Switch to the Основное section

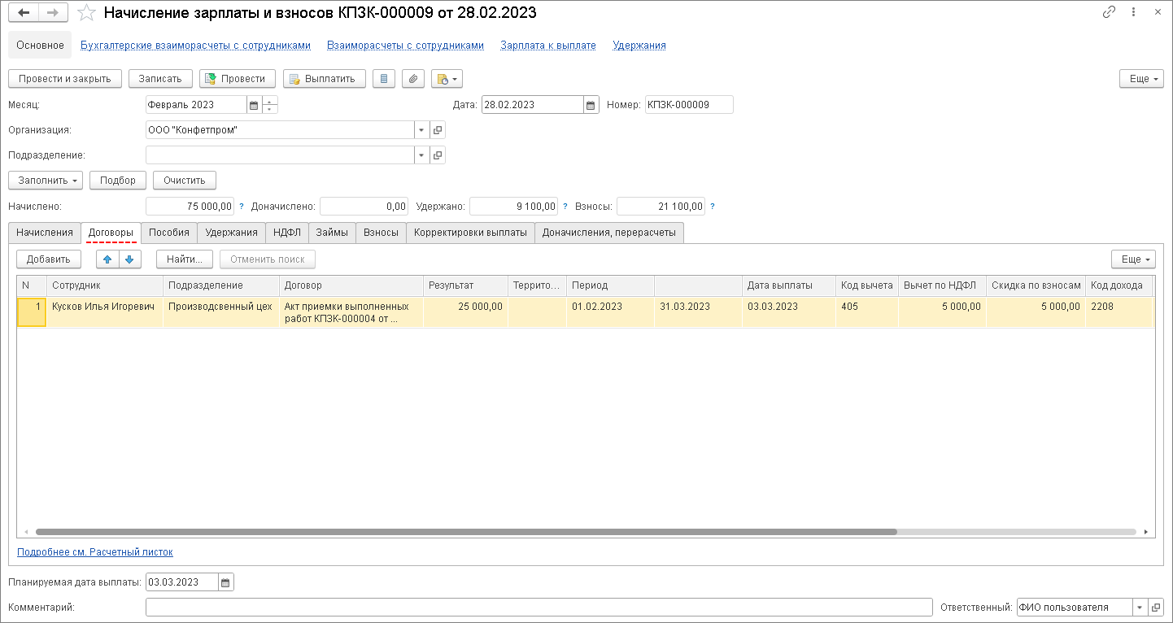[x=40, y=46]
